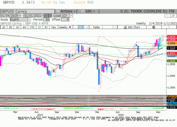Open the annotation drawing tool icon
Image resolution: width=177 pixels, height=127 pixels.
[154, 27]
